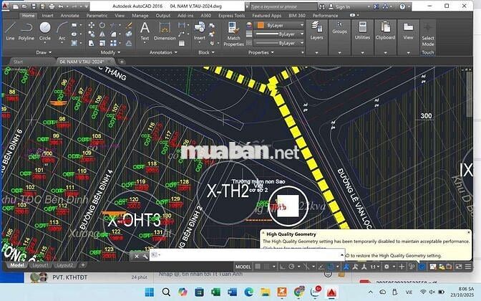Expand the Modify panel dropdown
This screenshot has height=301, width=481.
pos(110,52)
